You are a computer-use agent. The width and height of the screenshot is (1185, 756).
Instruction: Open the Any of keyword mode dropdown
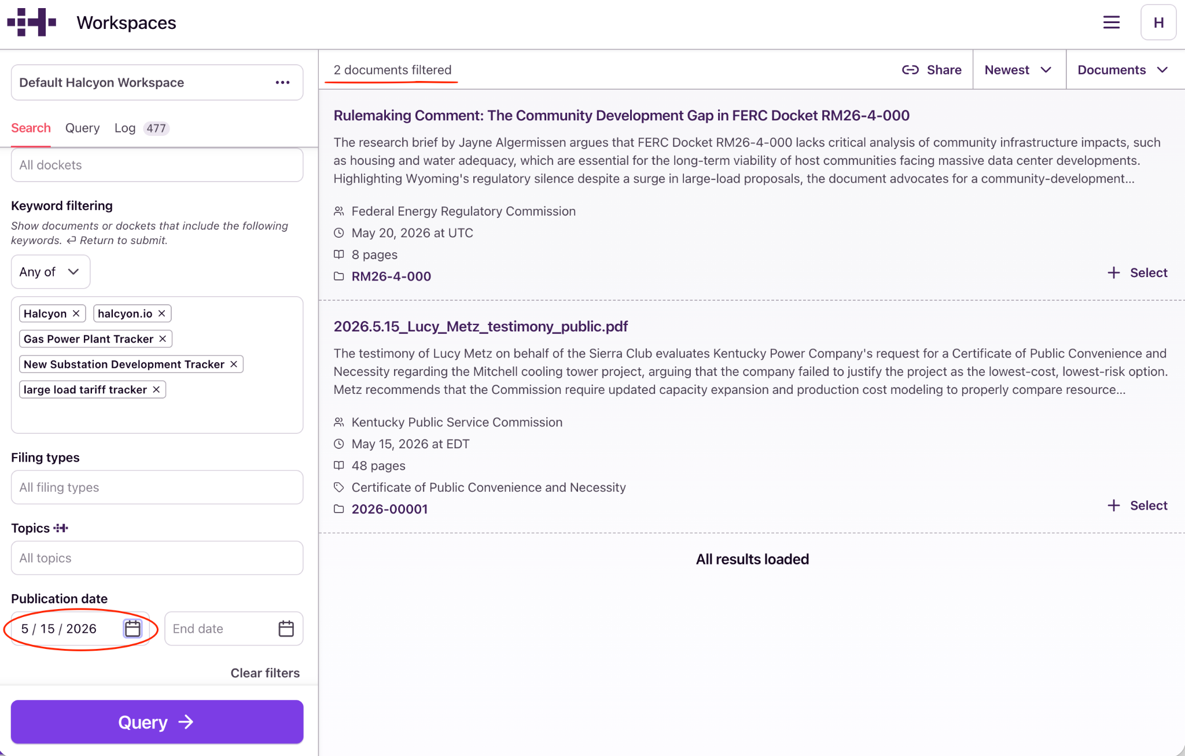point(50,272)
